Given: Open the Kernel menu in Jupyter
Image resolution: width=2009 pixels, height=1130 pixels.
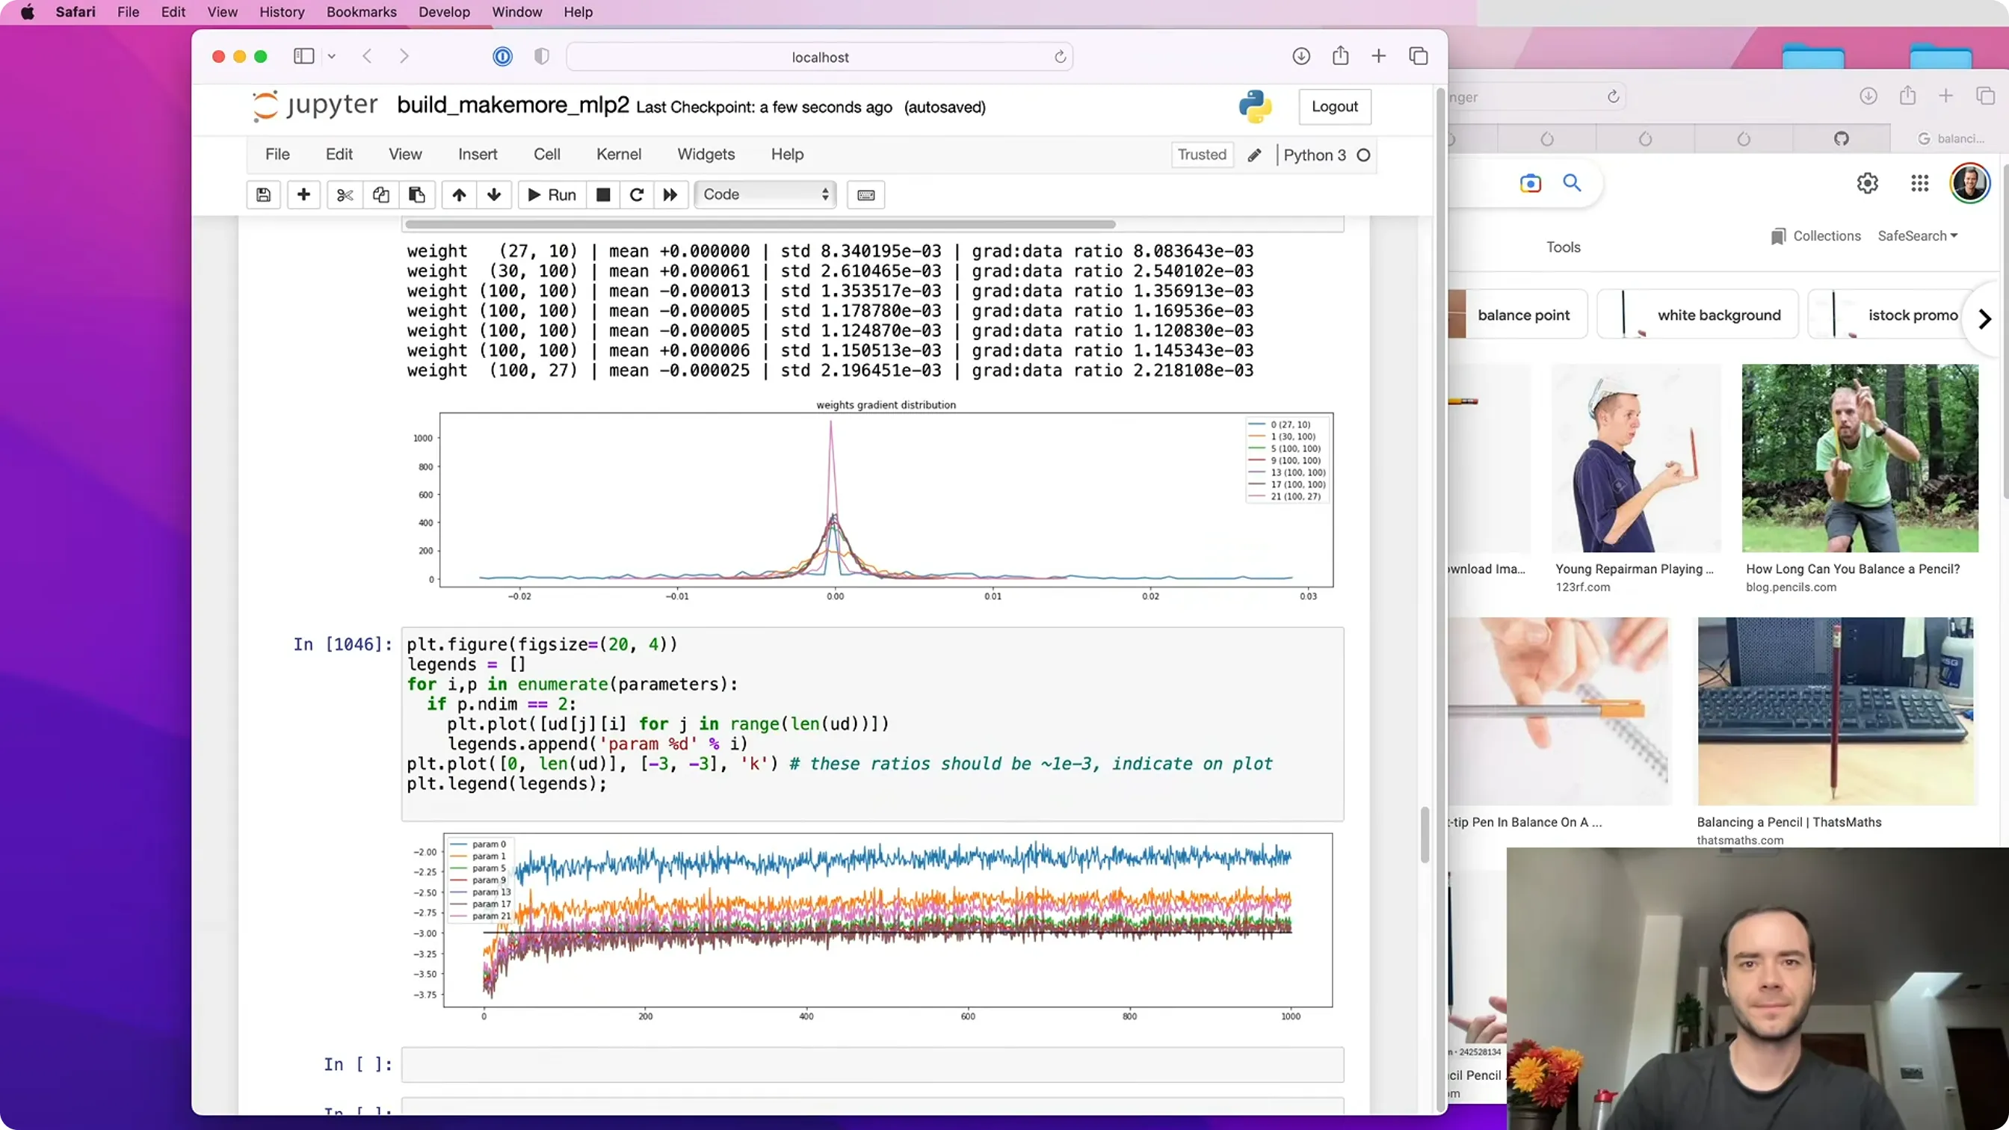Looking at the screenshot, I should [x=618, y=155].
